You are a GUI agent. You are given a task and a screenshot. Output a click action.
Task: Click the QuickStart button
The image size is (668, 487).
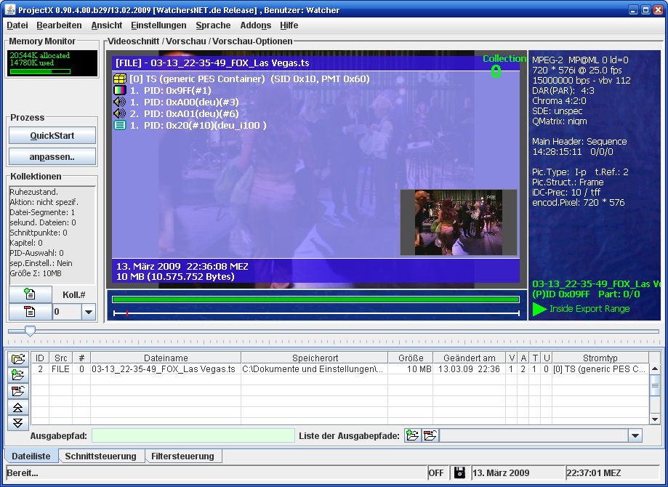click(x=52, y=135)
